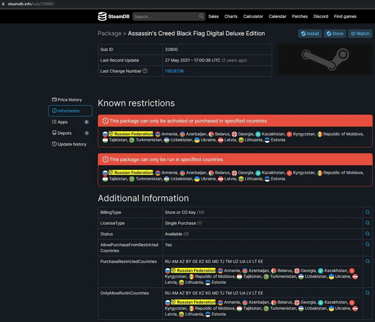The image size is (375, 322).
Task: Click the Apps count badge 2
Action: point(87,122)
